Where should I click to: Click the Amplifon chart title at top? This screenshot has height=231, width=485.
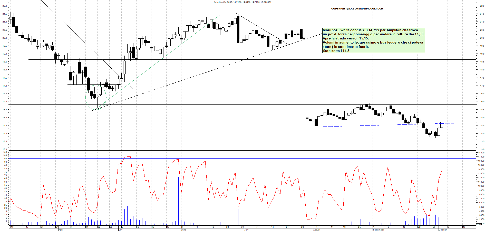242,2
